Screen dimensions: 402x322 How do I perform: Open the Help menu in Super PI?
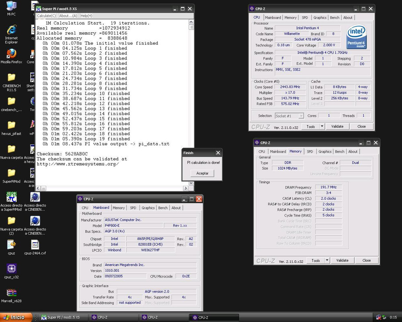point(86,16)
